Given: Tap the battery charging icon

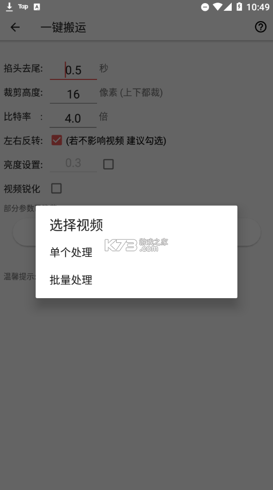Looking at the screenshot, I should 239,7.
